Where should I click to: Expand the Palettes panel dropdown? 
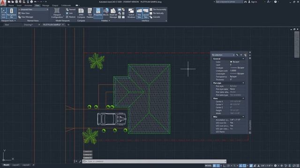tap(105, 21)
